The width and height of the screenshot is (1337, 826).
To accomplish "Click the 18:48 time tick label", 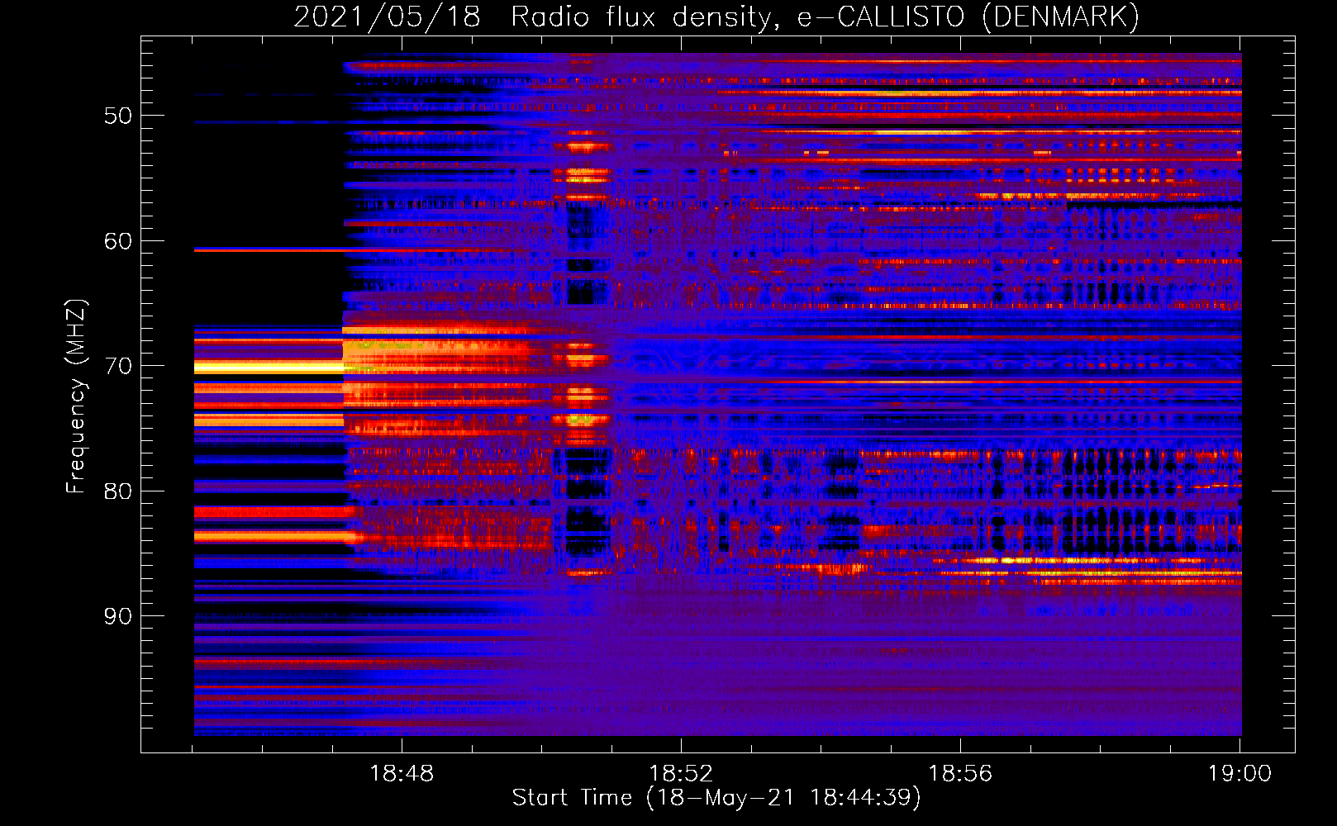I will [402, 774].
